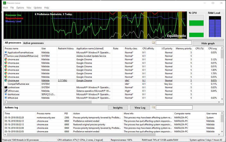226x142 pixels.
Task: Click the ctfmon.exe process icon
Action: tap(6, 91)
